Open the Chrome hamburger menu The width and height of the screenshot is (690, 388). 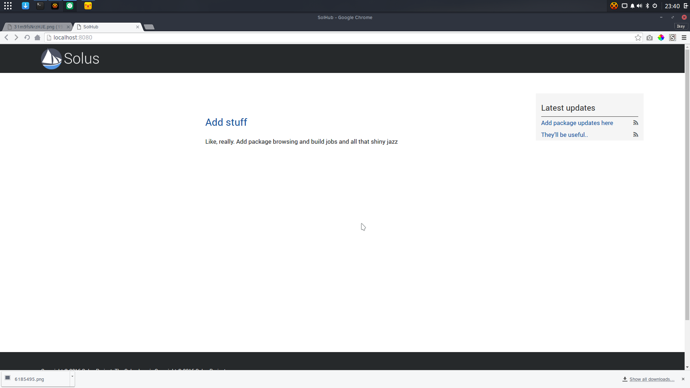coord(684,37)
